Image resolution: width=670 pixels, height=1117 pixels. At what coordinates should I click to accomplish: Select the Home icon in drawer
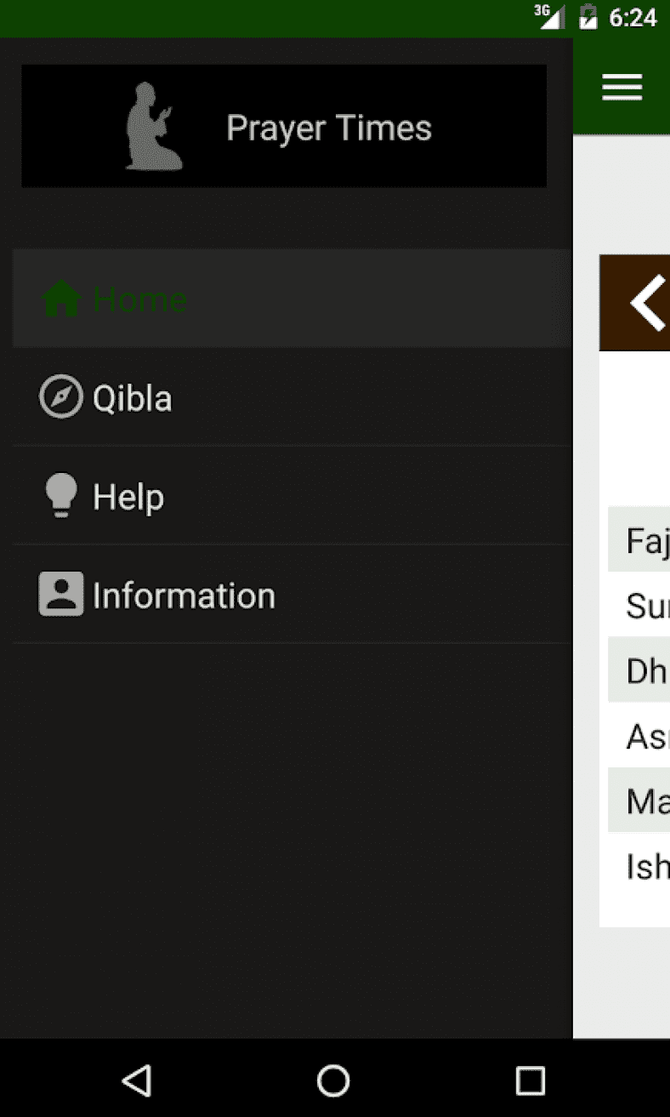(x=60, y=299)
